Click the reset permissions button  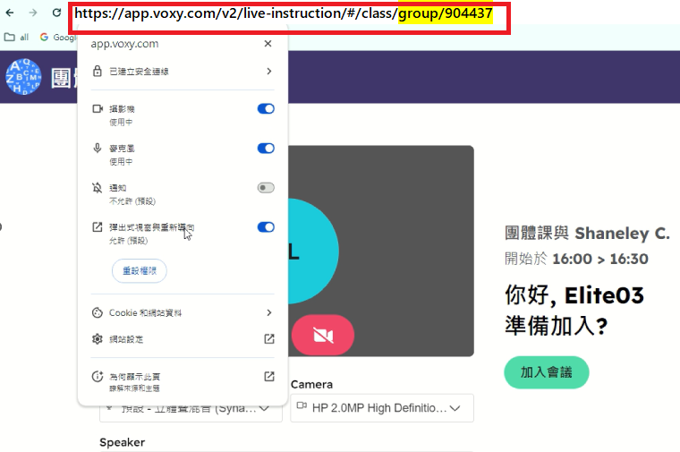140,271
